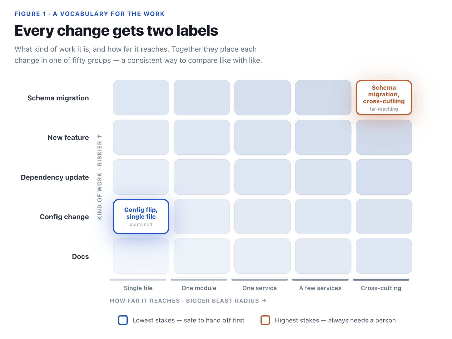Click the A few services column label
452x339 pixels.
320,288
